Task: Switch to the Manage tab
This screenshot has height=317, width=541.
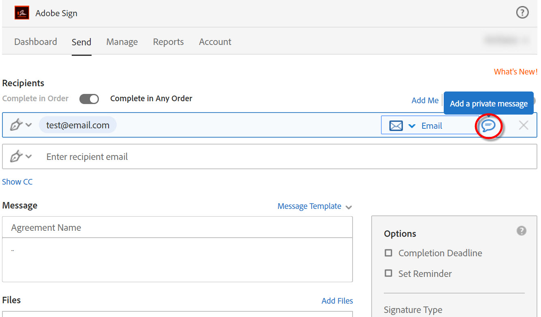Action: (122, 42)
